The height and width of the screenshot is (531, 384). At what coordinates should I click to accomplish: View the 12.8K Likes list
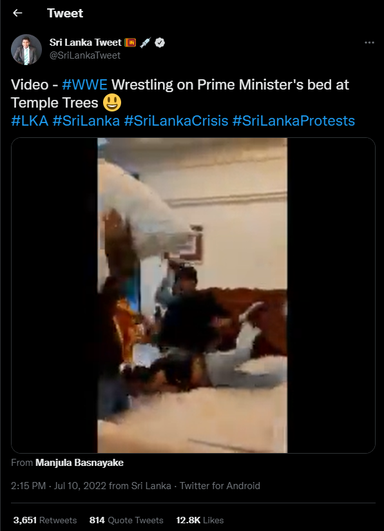click(x=200, y=520)
